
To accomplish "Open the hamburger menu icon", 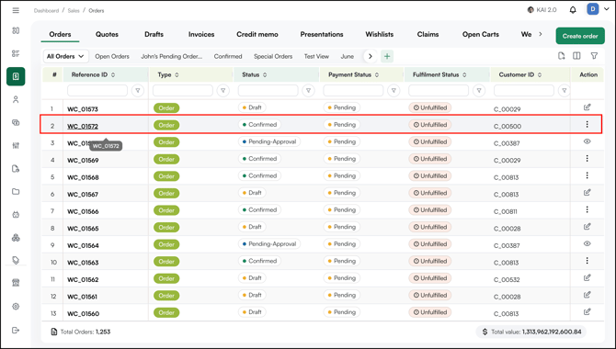I will point(16,10).
